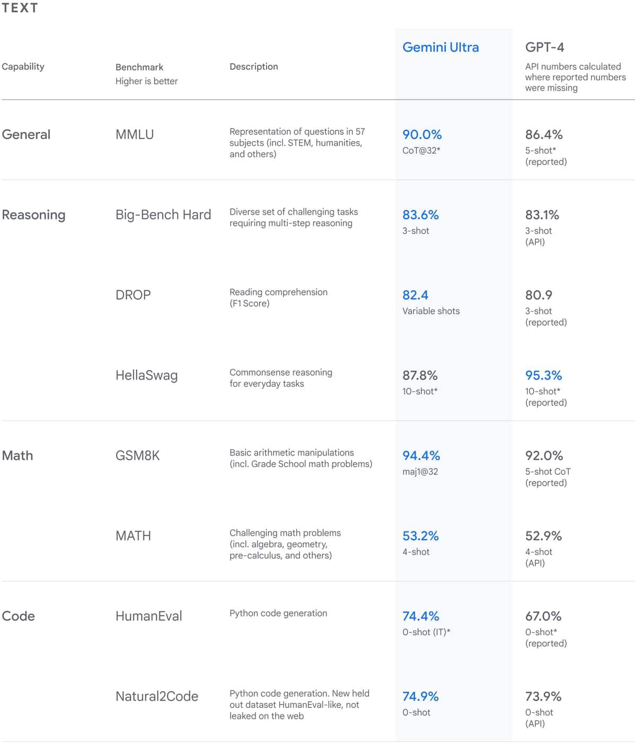The width and height of the screenshot is (635, 744).
Task: Click the MATH benchmark name
Action: pos(133,536)
